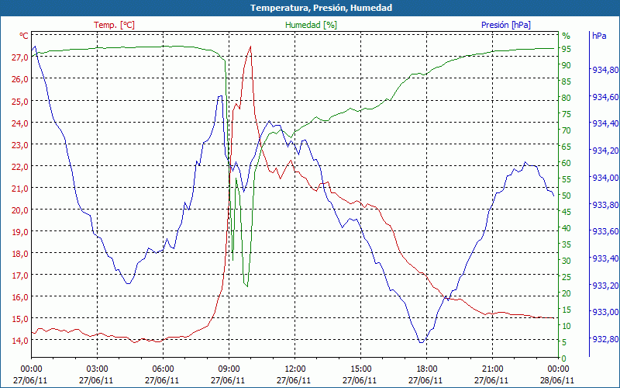
Task: Click temperature axis value '18,0'
Action: pyautogui.click(x=20, y=254)
